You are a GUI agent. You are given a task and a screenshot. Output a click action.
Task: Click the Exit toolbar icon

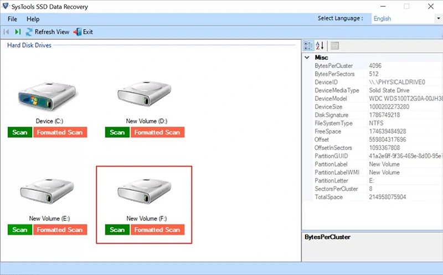coord(77,32)
